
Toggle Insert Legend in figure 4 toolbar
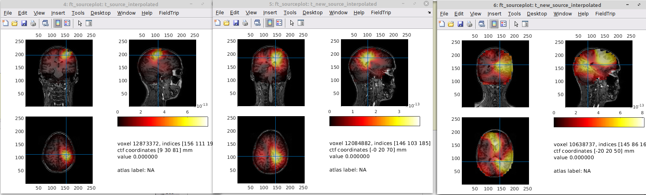(x=67, y=23)
